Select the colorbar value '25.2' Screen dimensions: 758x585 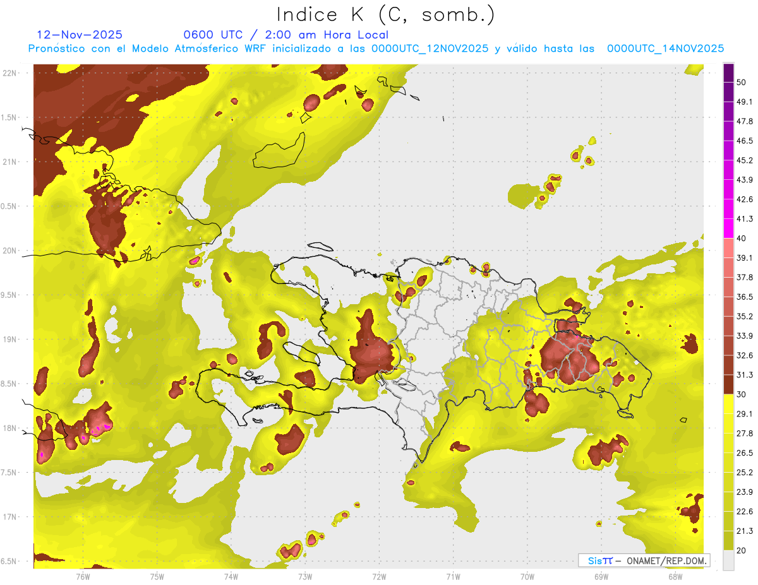click(x=745, y=472)
